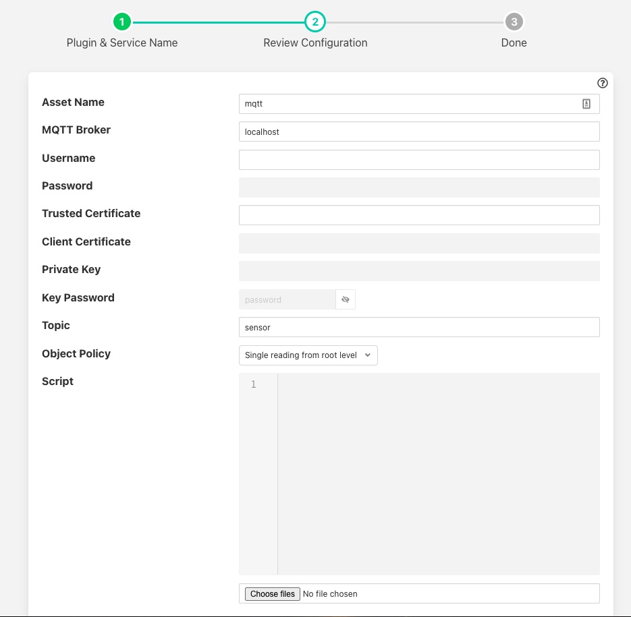Open the help icon top right
Image resolution: width=631 pixels, height=617 pixels.
[x=602, y=82]
